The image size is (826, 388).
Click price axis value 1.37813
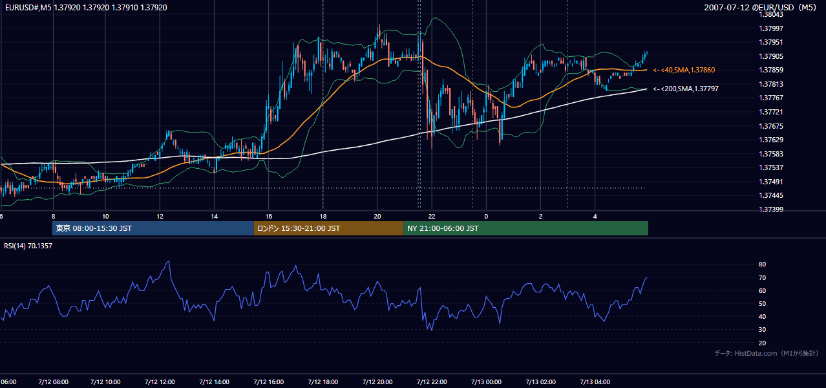[x=771, y=84]
